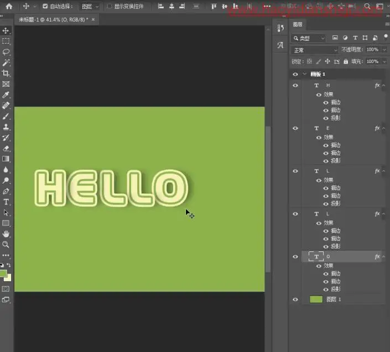Toggle 效果 visibility under H layer
The image size is (390, 352).
tap(319, 94)
